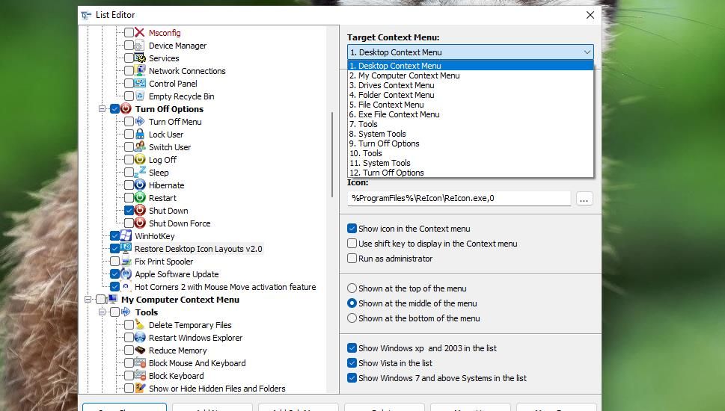Click the Msconfig red X icon
This screenshot has width=725, height=411.
[x=140, y=33]
